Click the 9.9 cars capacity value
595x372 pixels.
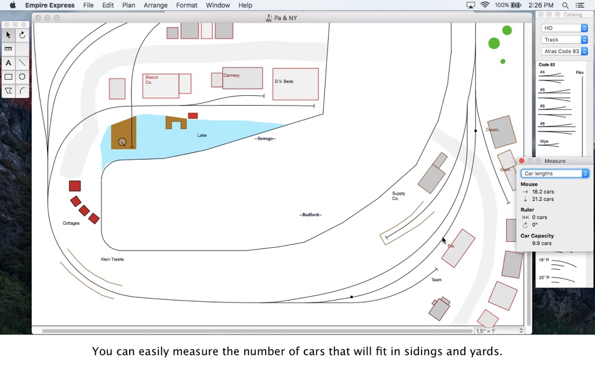542,244
